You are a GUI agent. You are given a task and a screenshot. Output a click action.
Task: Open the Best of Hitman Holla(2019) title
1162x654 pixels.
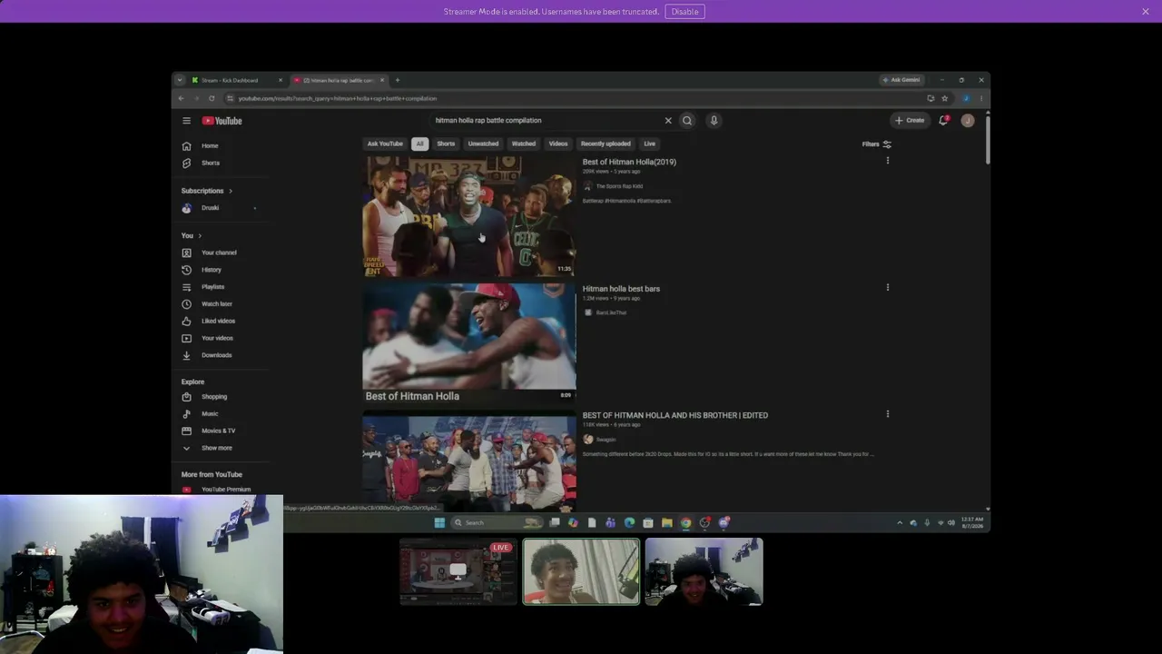click(629, 162)
